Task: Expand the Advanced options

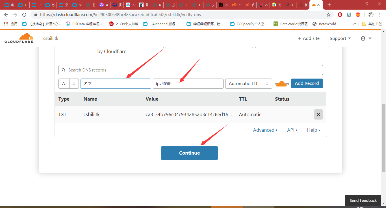Action: click(x=265, y=130)
